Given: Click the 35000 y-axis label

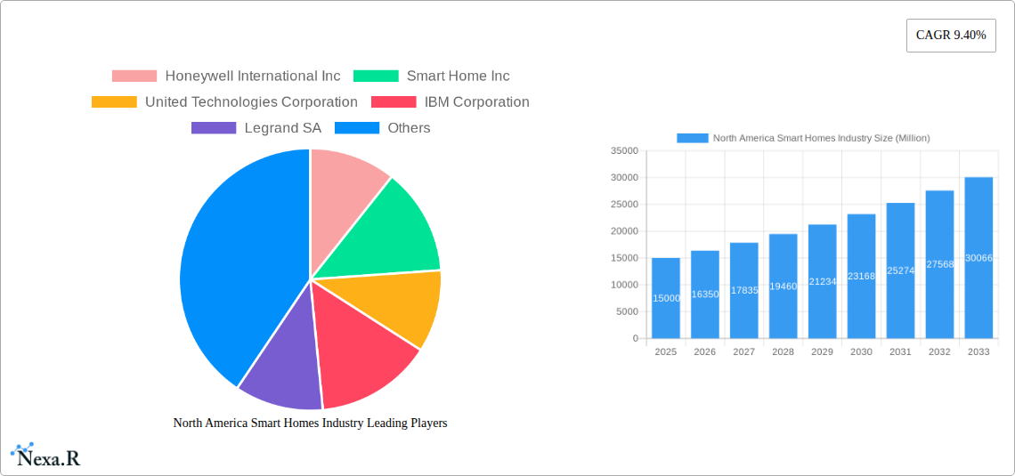Looking at the screenshot, I should pos(624,150).
